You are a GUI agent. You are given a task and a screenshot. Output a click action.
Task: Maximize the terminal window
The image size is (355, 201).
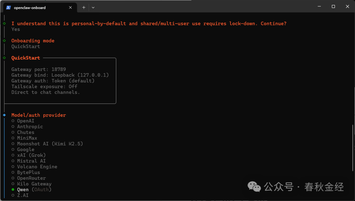click(333, 7)
